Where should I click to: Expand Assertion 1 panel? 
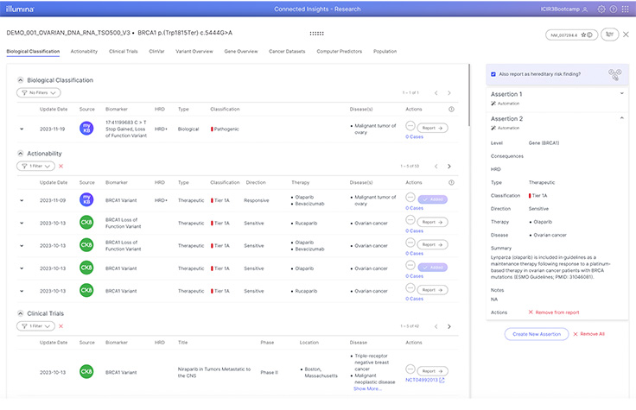[x=622, y=93]
